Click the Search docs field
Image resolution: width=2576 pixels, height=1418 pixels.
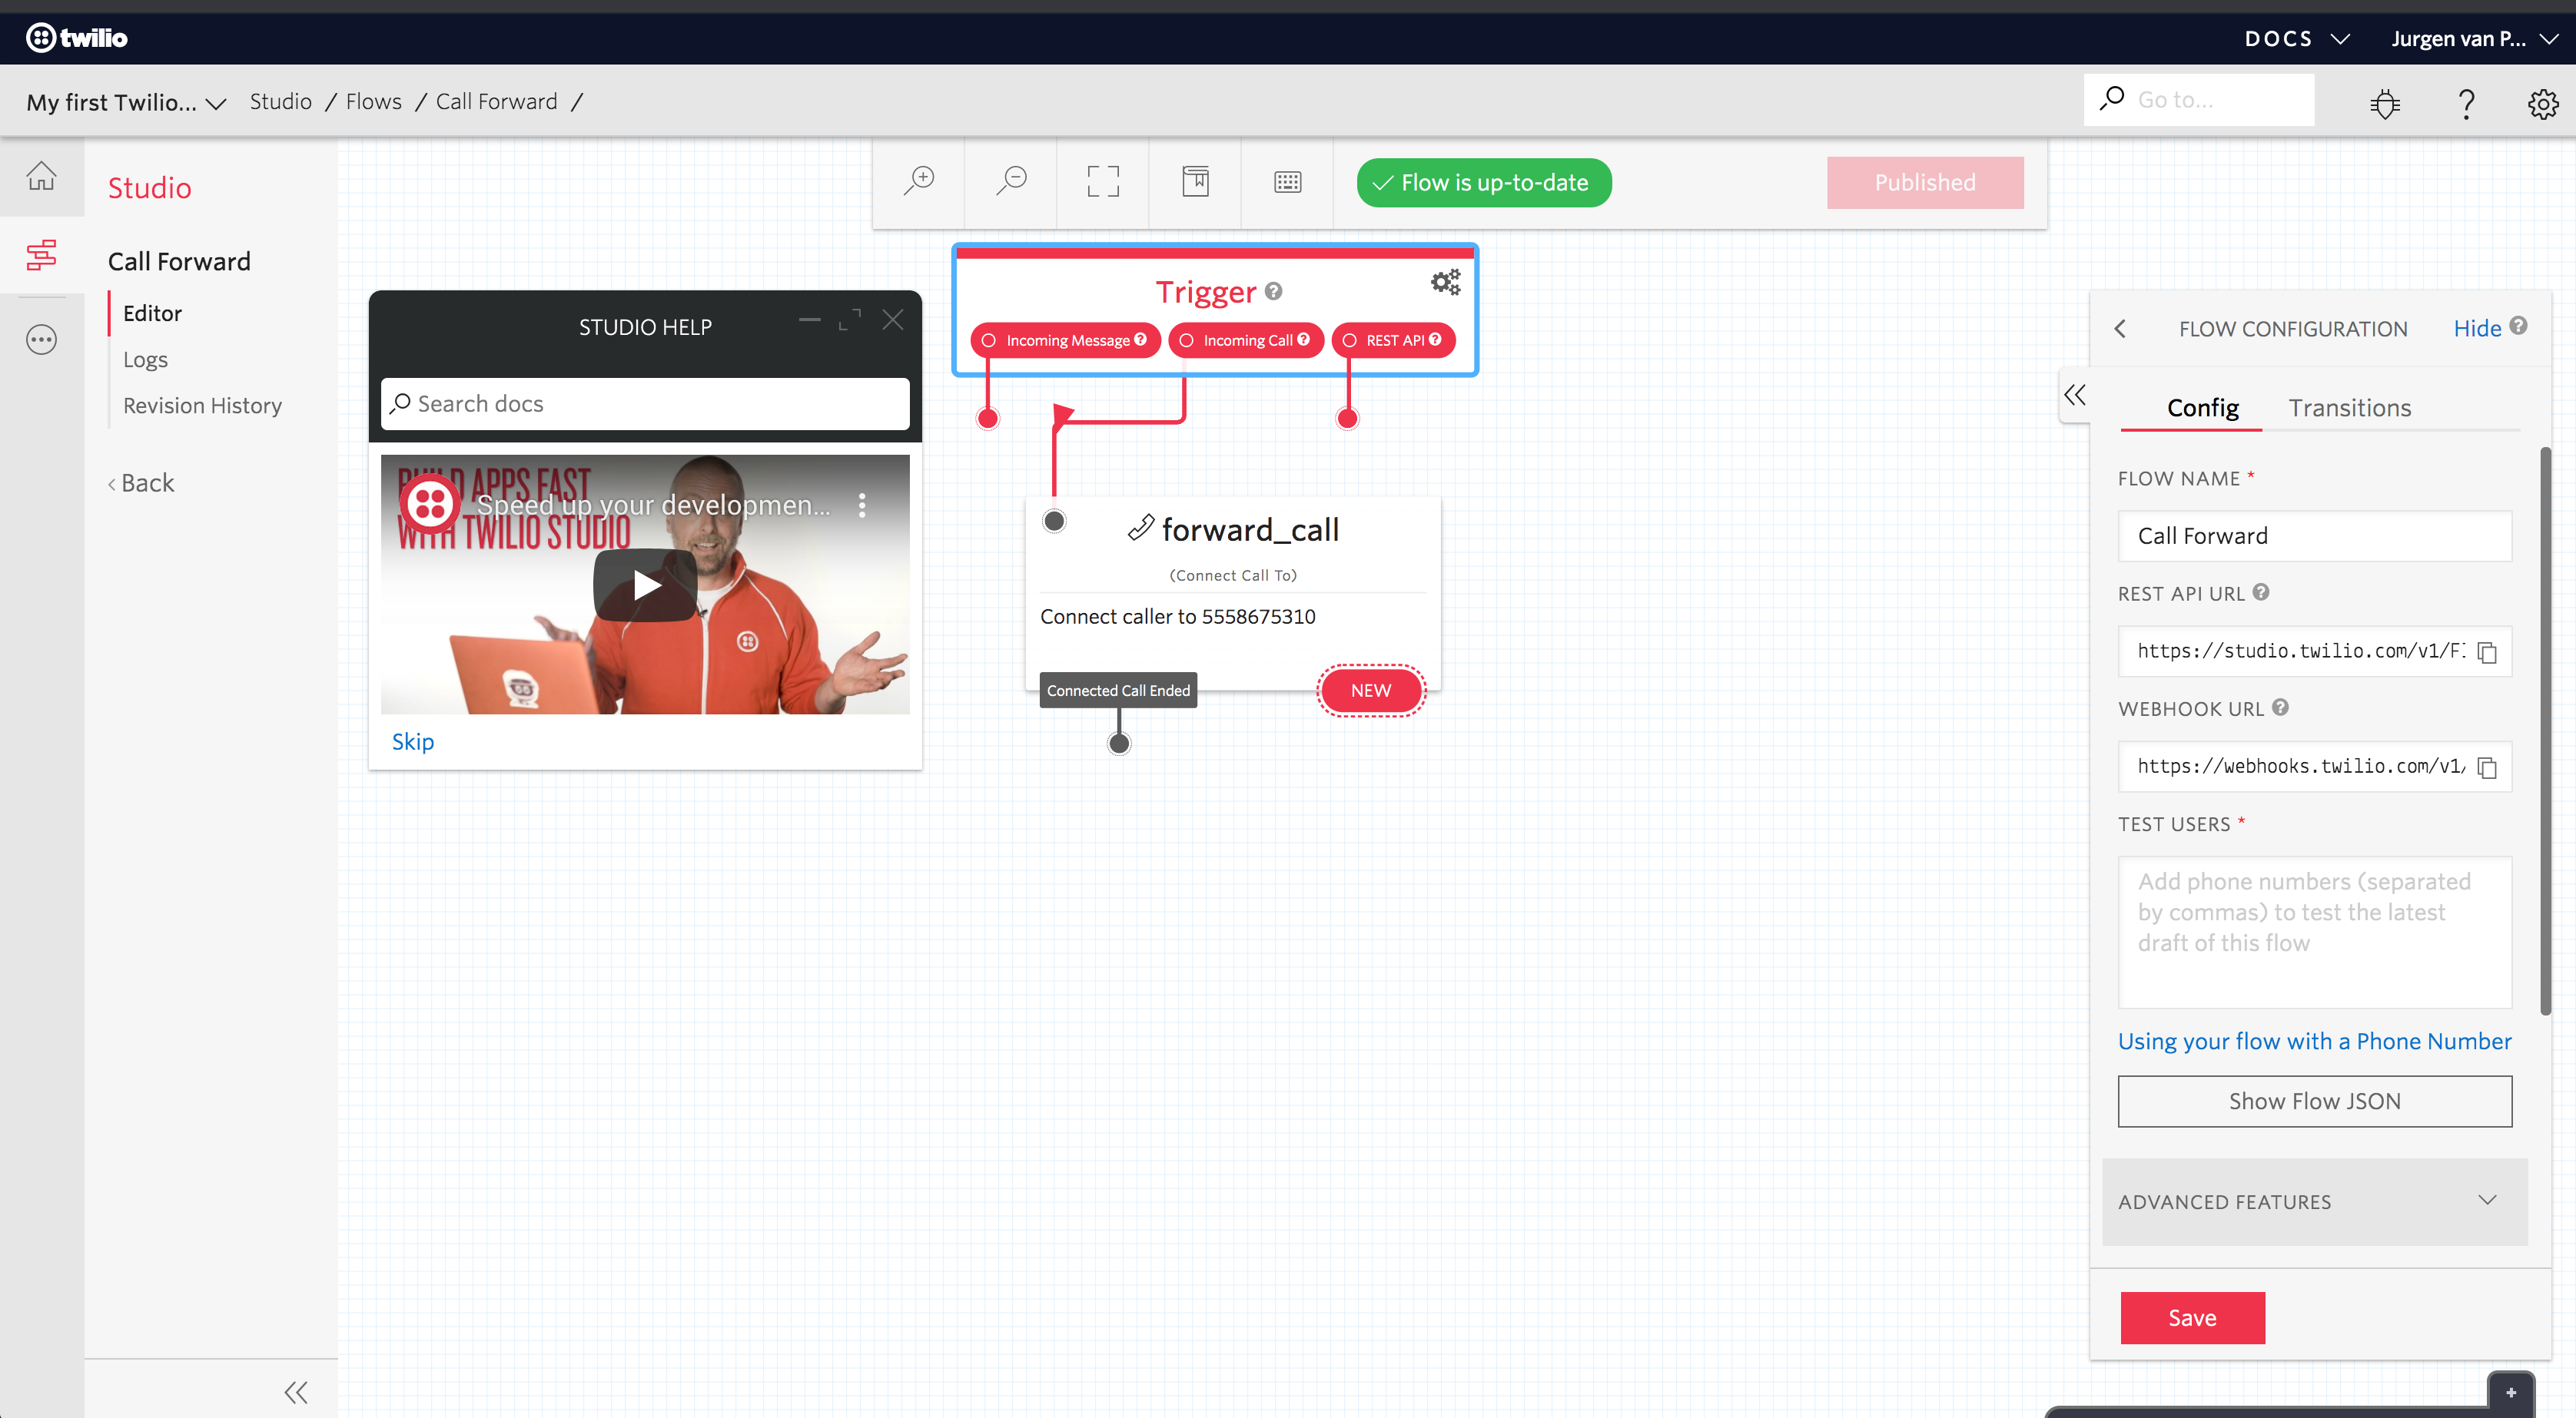tap(645, 404)
